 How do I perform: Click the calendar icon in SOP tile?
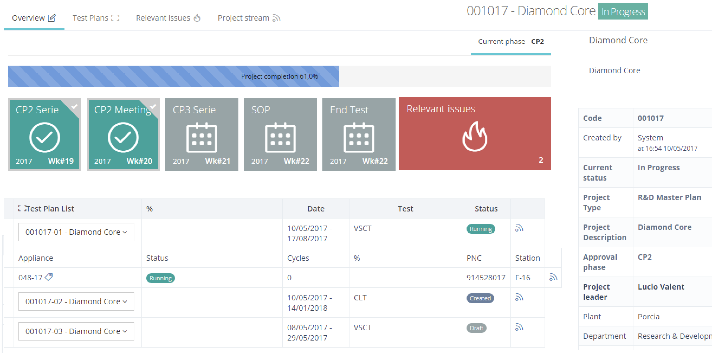[x=280, y=137]
